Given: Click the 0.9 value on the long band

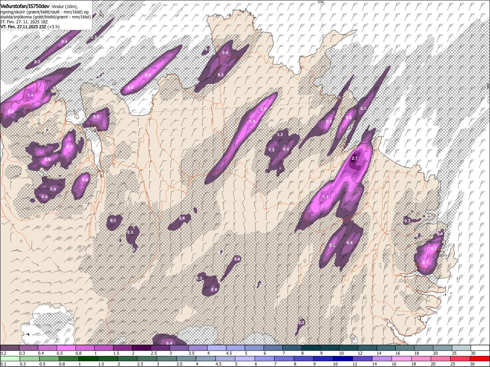Looking at the screenshot, I should (263, 109).
